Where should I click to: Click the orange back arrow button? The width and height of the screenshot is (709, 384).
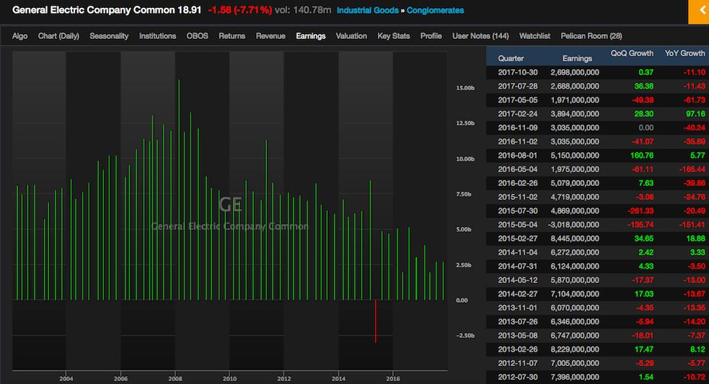[x=699, y=12]
